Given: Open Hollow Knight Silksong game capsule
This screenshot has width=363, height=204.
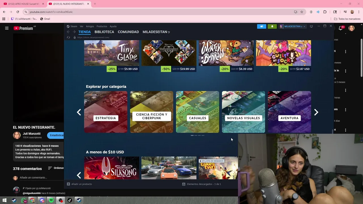Looking at the screenshot, I should coord(112,168).
